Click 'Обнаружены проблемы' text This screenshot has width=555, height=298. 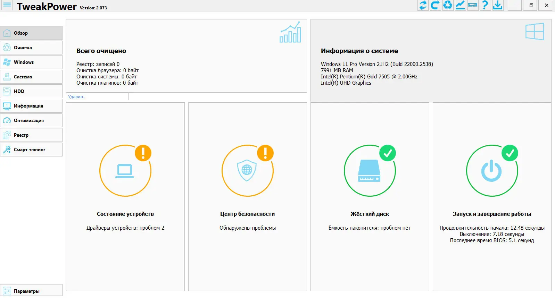pos(248,228)
